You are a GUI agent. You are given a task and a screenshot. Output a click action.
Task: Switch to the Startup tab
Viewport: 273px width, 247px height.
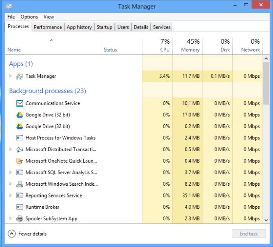105,27
